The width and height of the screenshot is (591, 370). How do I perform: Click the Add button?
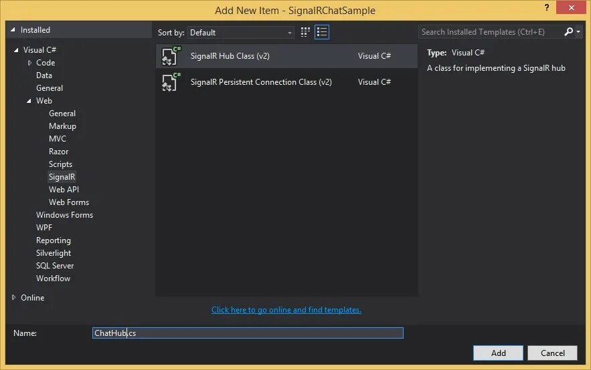[498, 353]
